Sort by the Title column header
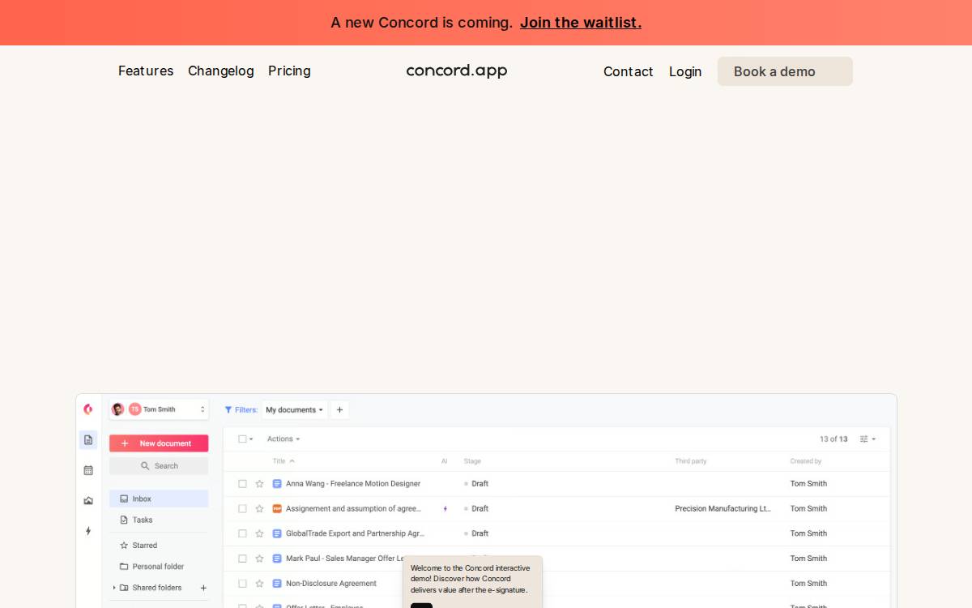The height and width of the screenshot is (608, 972). pos(283,461)
